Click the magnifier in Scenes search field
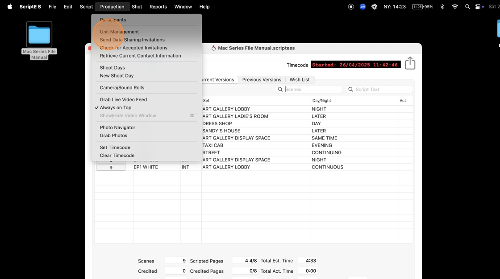This screenshot has height=279, width=500. [280, 90]
